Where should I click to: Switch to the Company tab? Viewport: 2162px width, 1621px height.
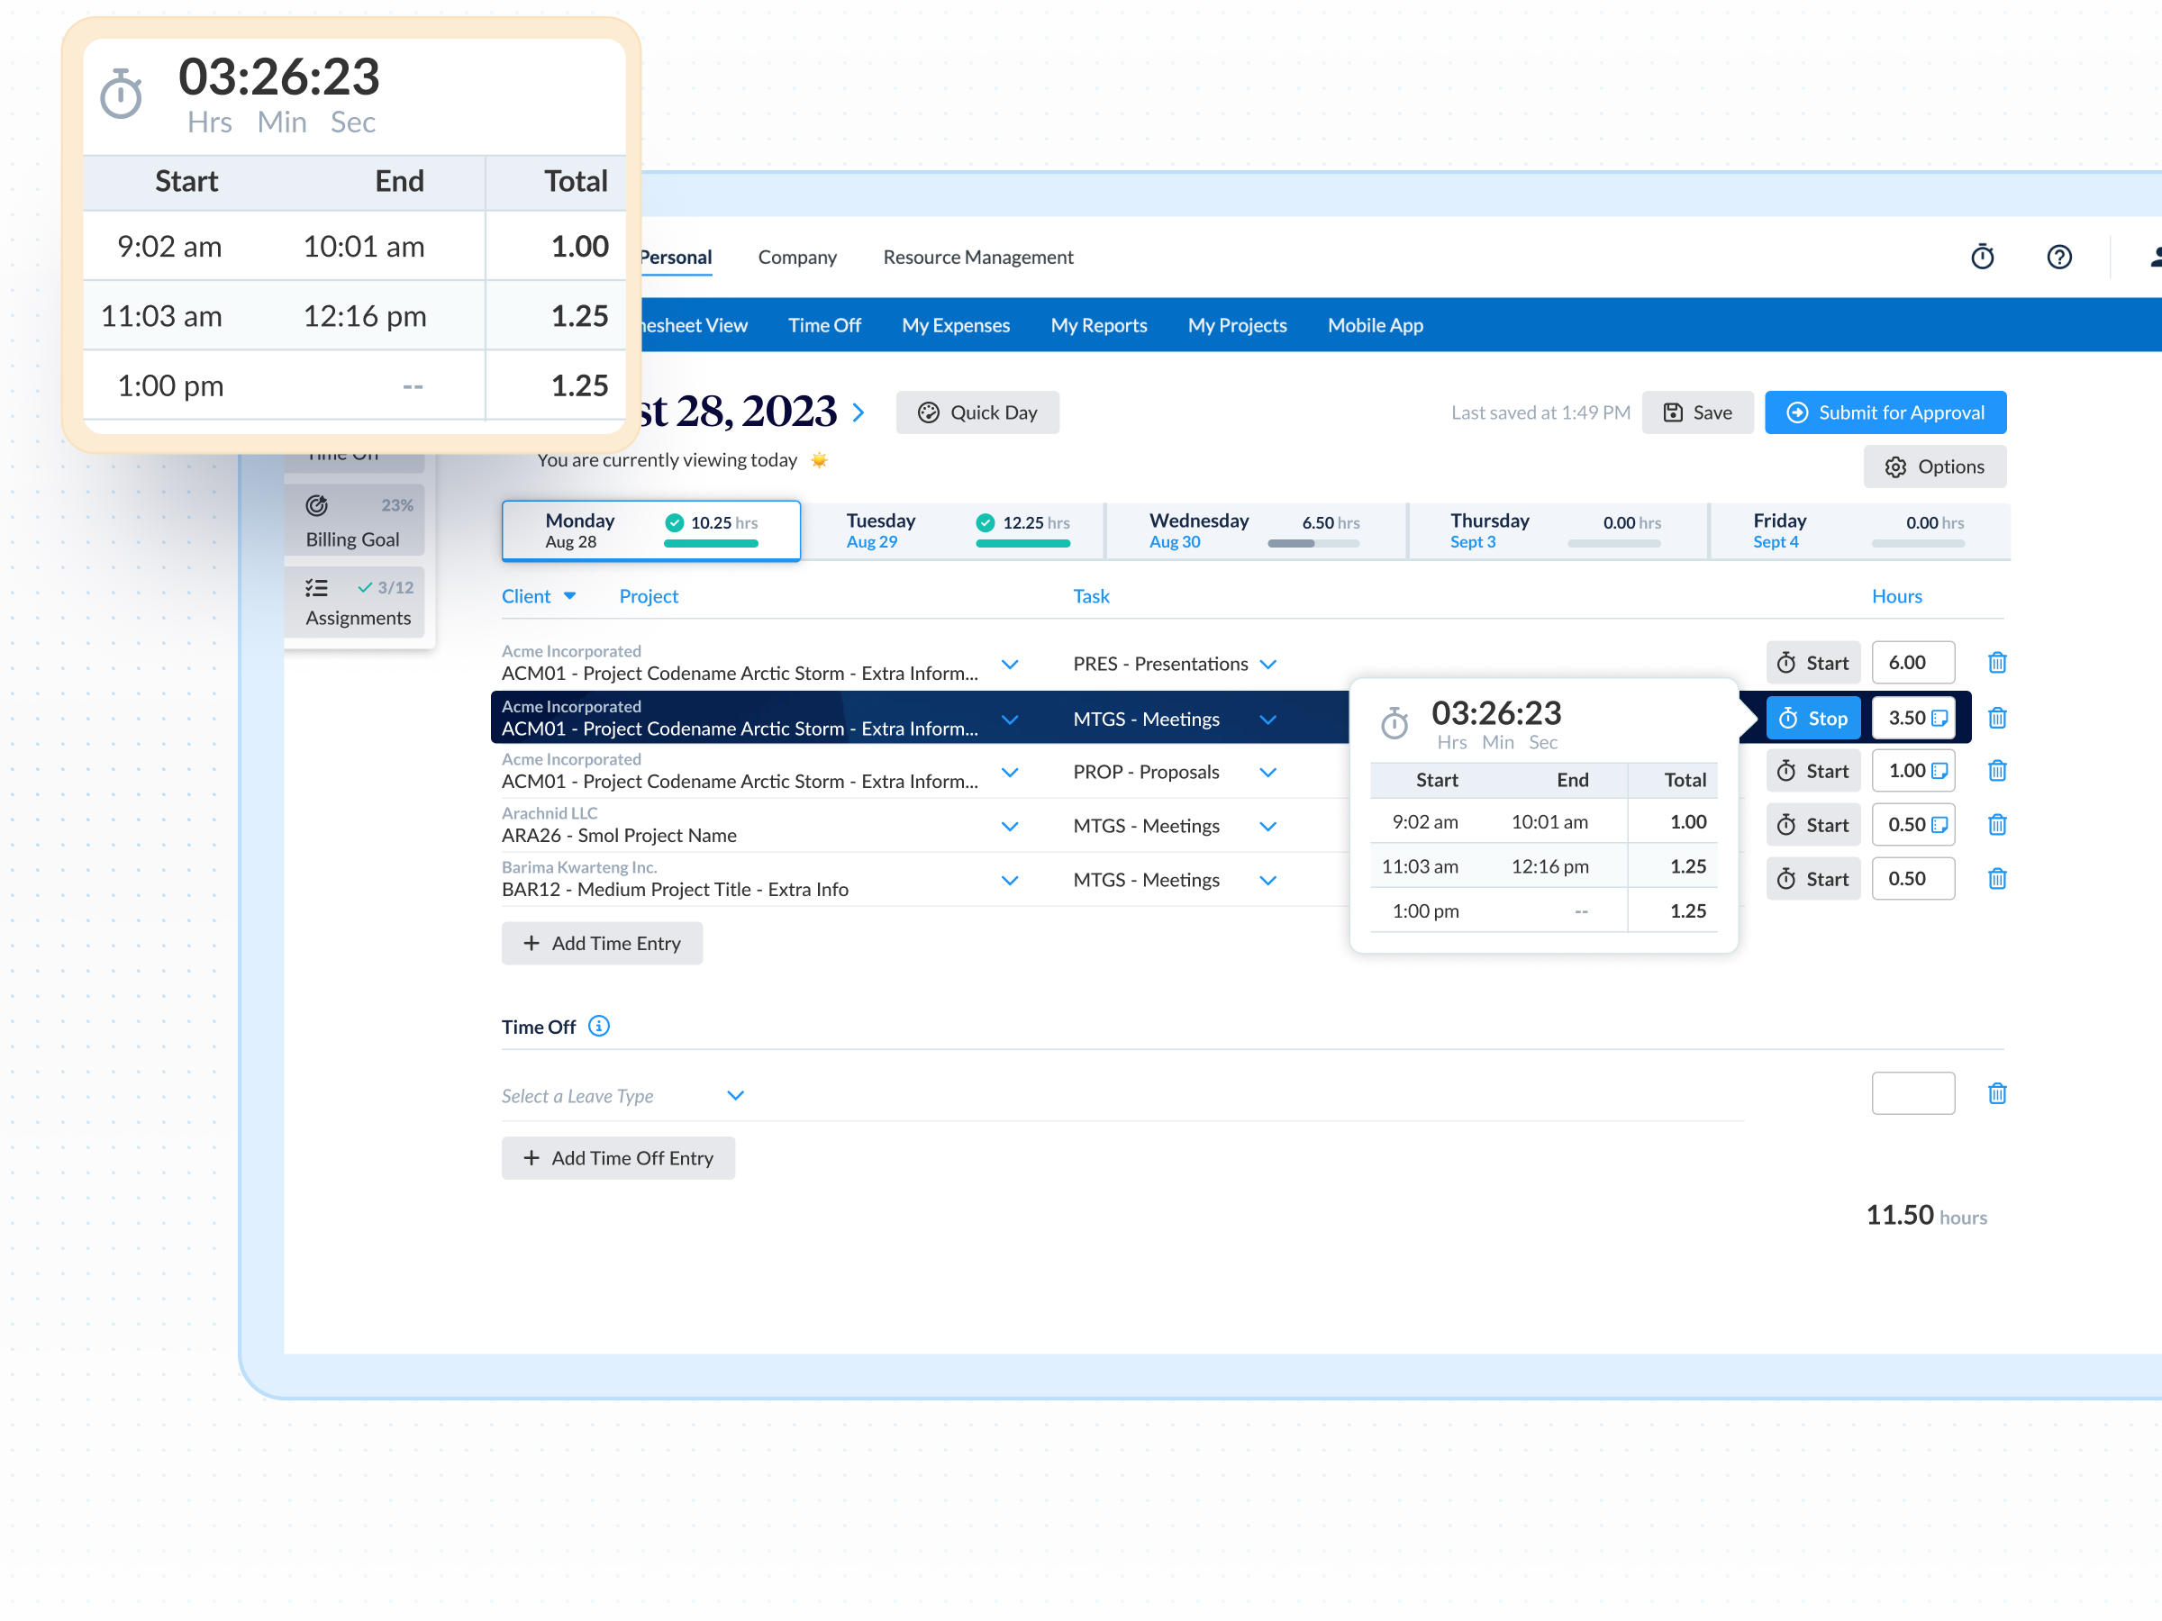[x=796, y=257]
